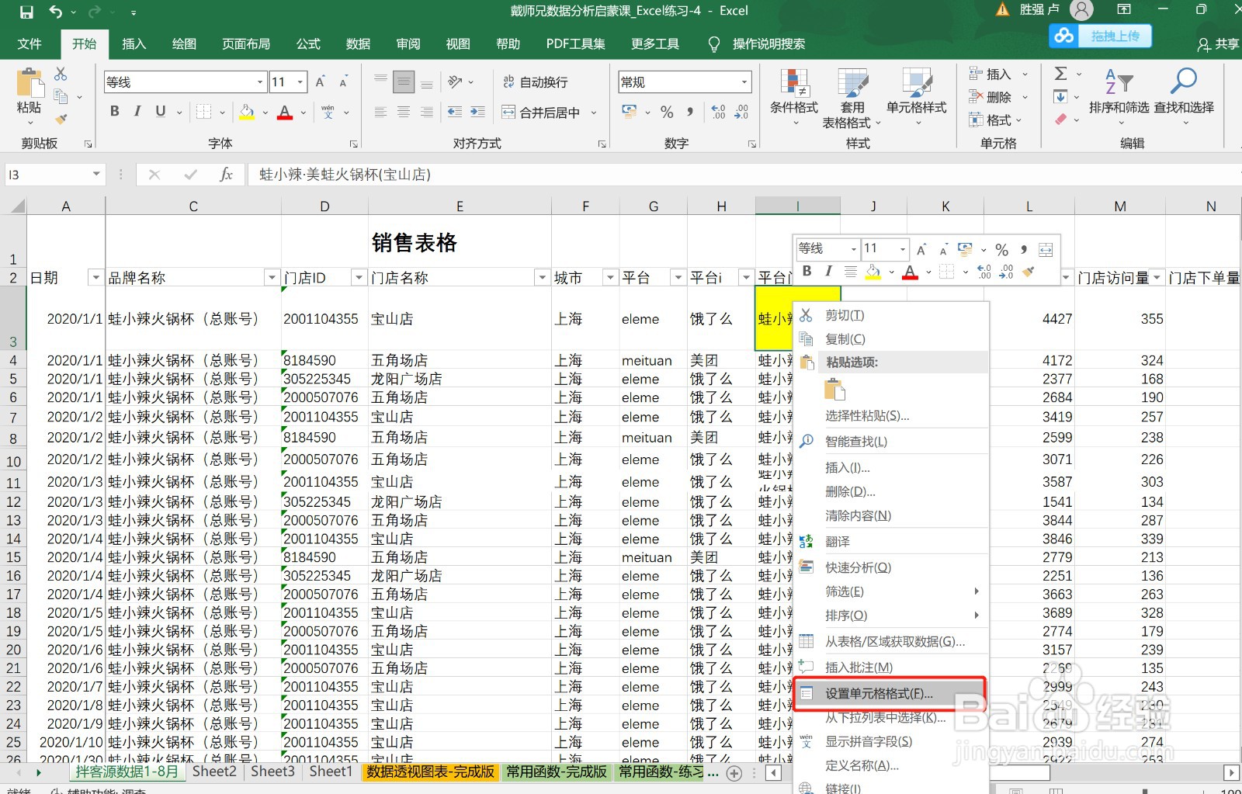Open the ribbon font name combo box
The height and width of the screenshot is (794, 1242).
pyautogui.click(x=186, y=82)
